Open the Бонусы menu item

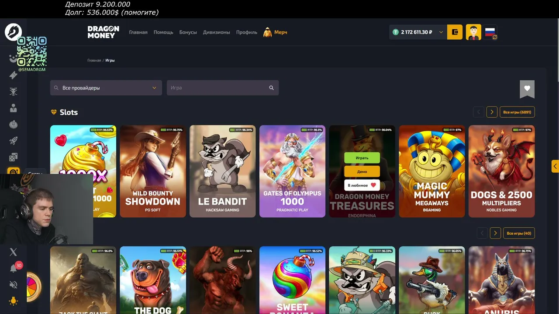tap(188, 32)
